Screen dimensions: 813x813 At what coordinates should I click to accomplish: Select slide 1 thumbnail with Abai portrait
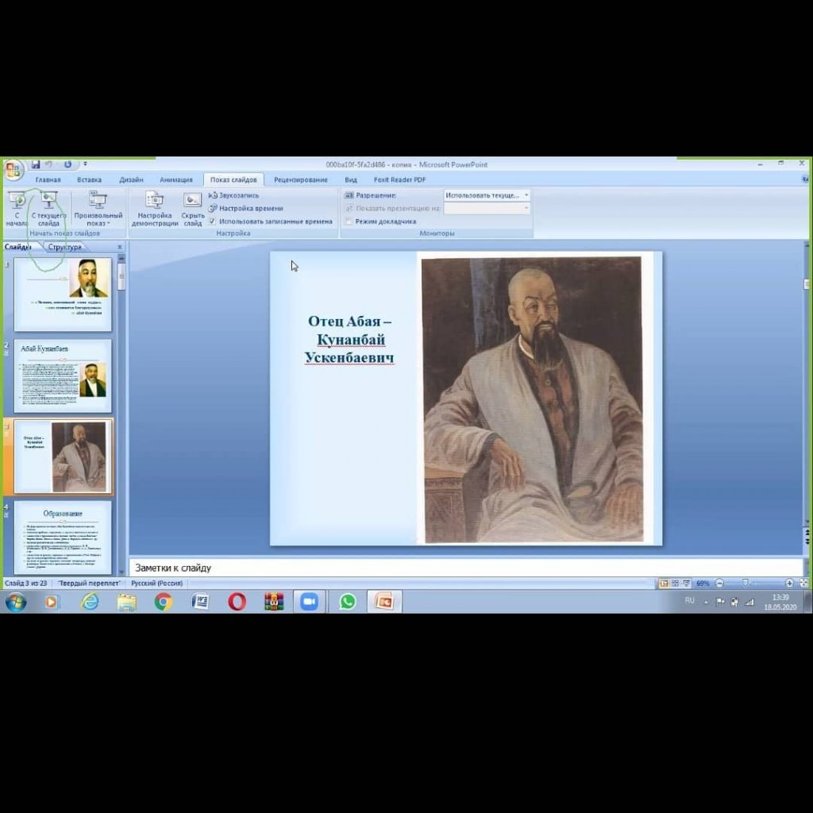[63, 294]
